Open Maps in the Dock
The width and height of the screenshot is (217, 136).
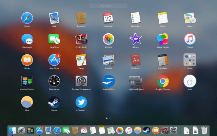(111, 131)
